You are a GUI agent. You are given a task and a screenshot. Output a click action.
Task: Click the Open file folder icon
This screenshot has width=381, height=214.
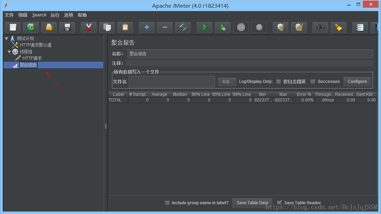coord(49,27)
